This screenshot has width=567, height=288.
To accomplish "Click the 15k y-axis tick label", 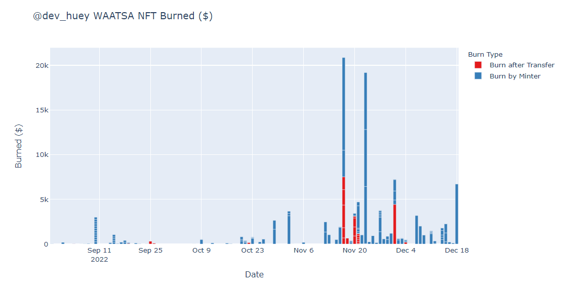I will click(x=42, y=110).
